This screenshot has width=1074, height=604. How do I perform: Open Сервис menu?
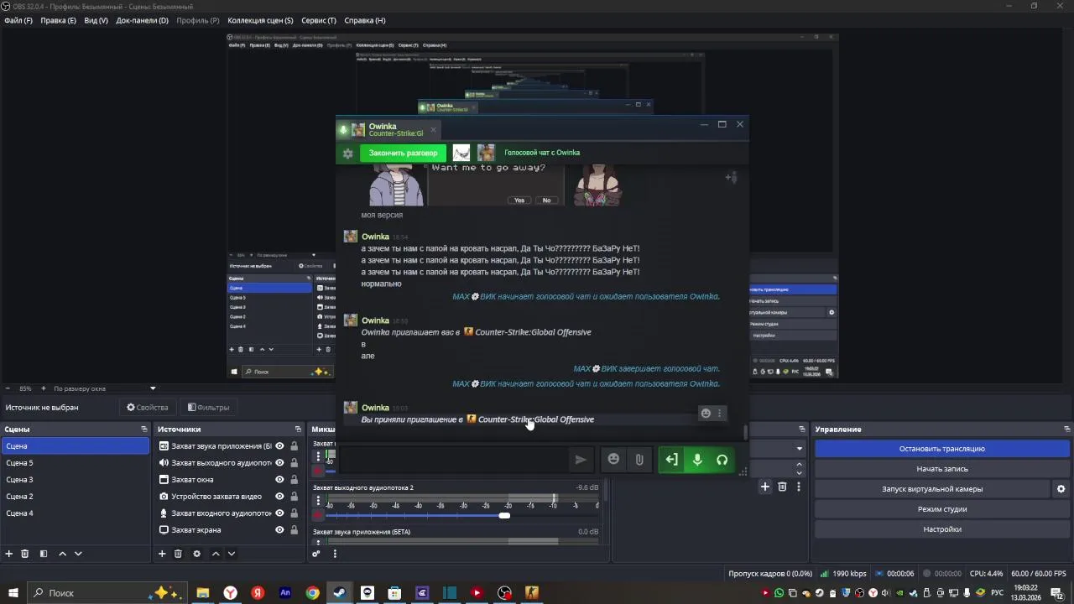(x=318, y=20)
